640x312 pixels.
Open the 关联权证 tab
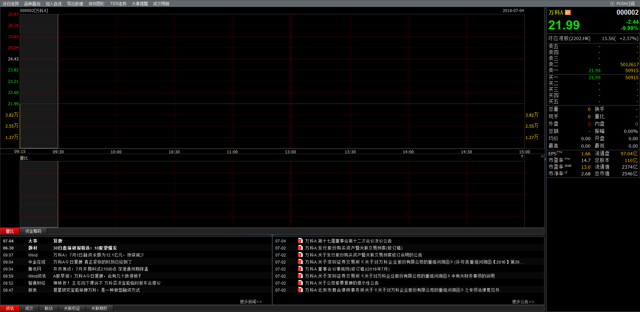(x=71, y=308)
